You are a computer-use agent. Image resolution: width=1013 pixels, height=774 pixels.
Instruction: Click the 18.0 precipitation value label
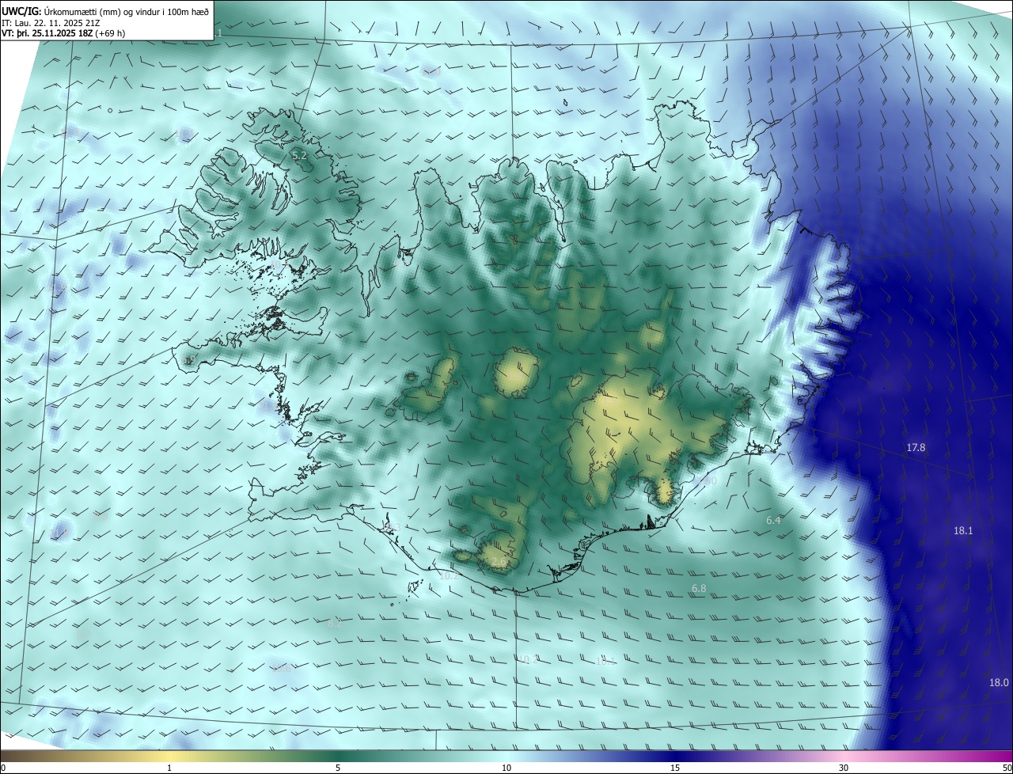(x=1000, y=682)
